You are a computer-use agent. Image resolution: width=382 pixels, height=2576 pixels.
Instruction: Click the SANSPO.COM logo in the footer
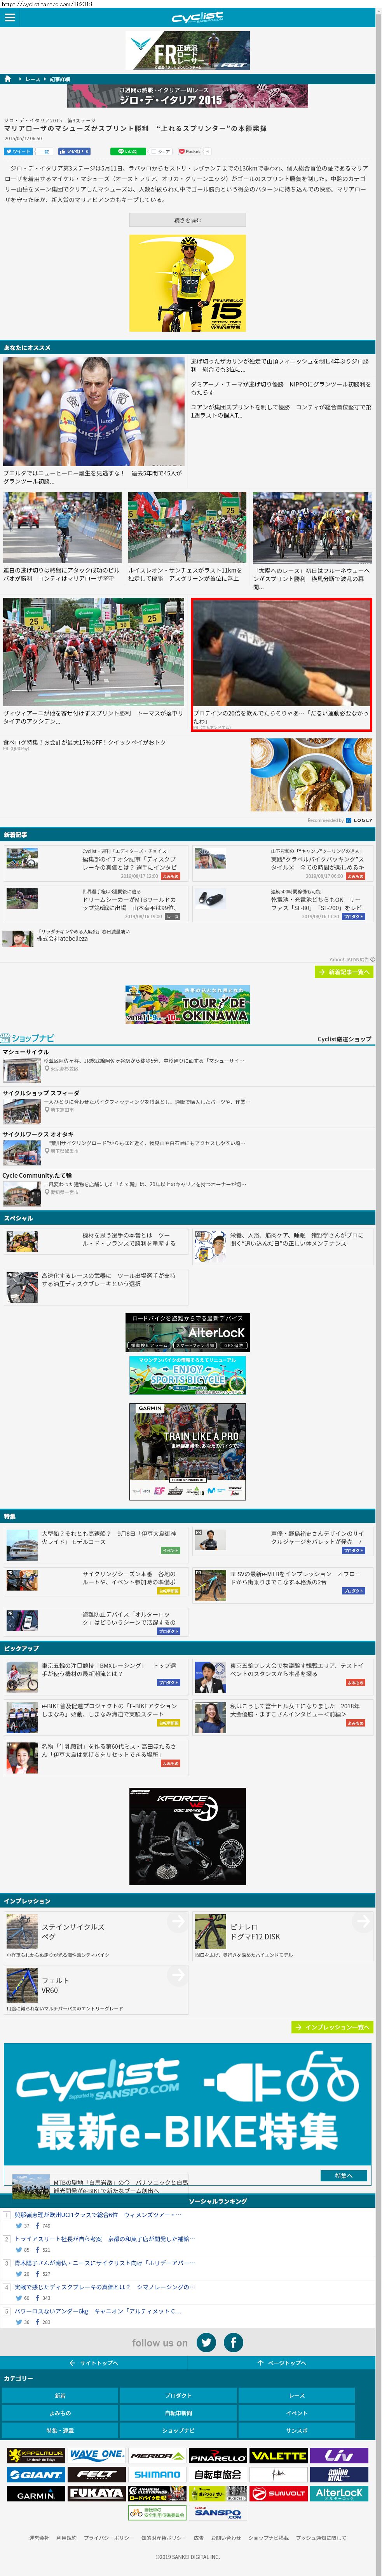(x=218, y=2512)
